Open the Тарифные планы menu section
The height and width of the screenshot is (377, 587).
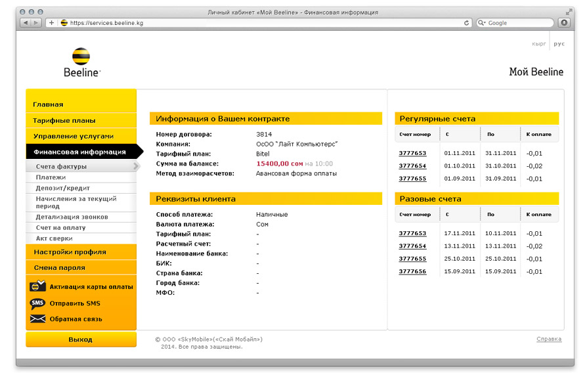click(x=81, y=121)
